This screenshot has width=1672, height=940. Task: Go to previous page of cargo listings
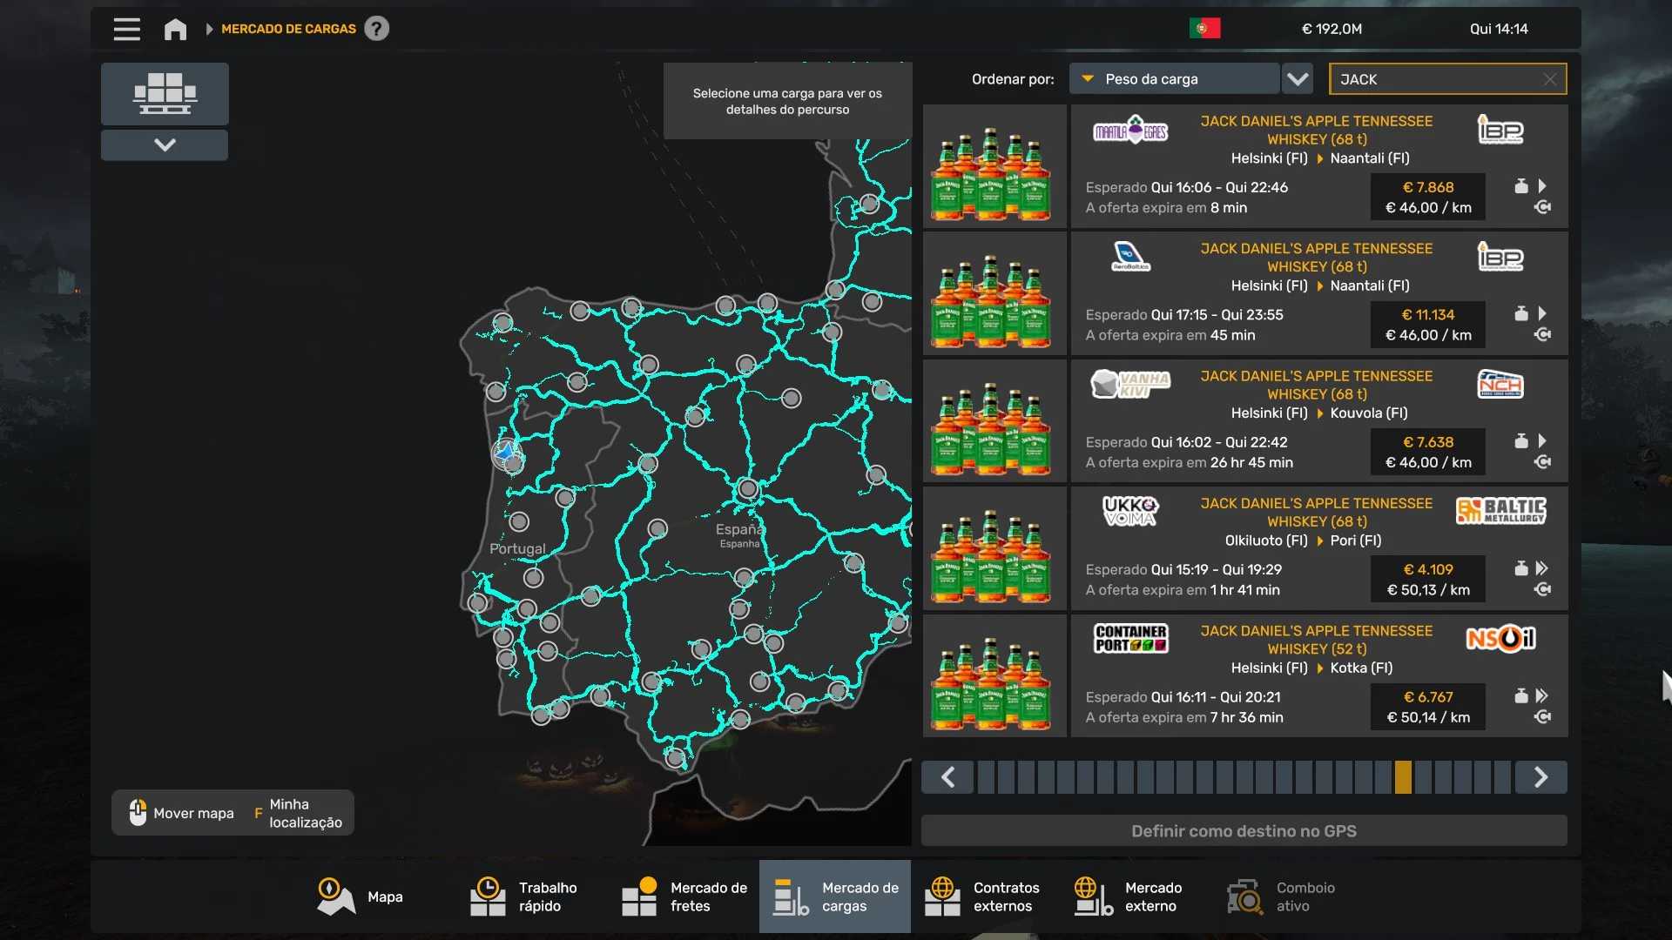click(948, 776)
